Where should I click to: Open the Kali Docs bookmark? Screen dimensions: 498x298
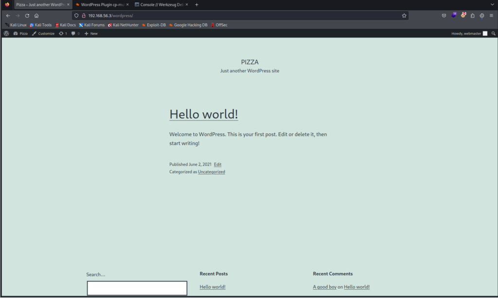[x=66, y=25]
